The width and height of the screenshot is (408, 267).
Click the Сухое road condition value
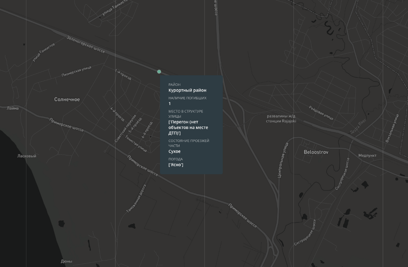[x=174, y=151]
